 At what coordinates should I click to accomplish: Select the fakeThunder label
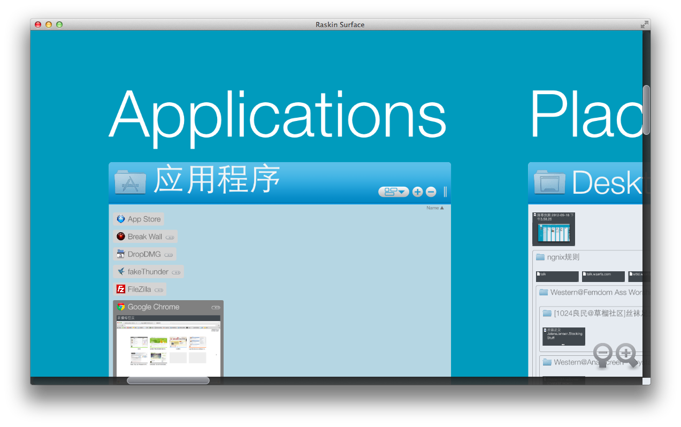(x=148, y=272)
